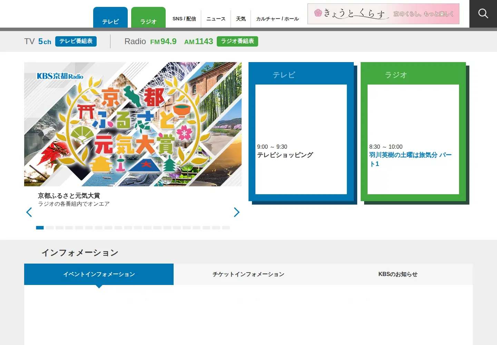The width and height of the screenshot is (497, 345).
Task: Open the search magnifier icon
Action: [483, 14]
